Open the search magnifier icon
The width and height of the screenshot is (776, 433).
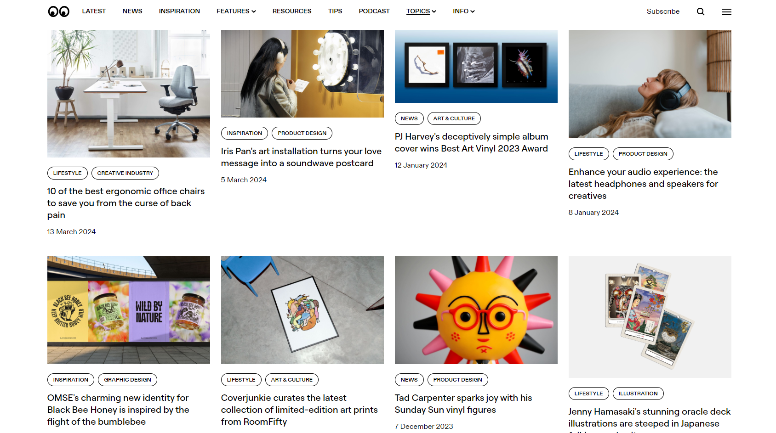click(701, 11)
